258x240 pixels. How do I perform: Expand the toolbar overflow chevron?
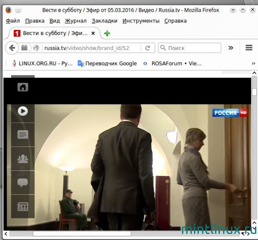click(x=231, y=48)
